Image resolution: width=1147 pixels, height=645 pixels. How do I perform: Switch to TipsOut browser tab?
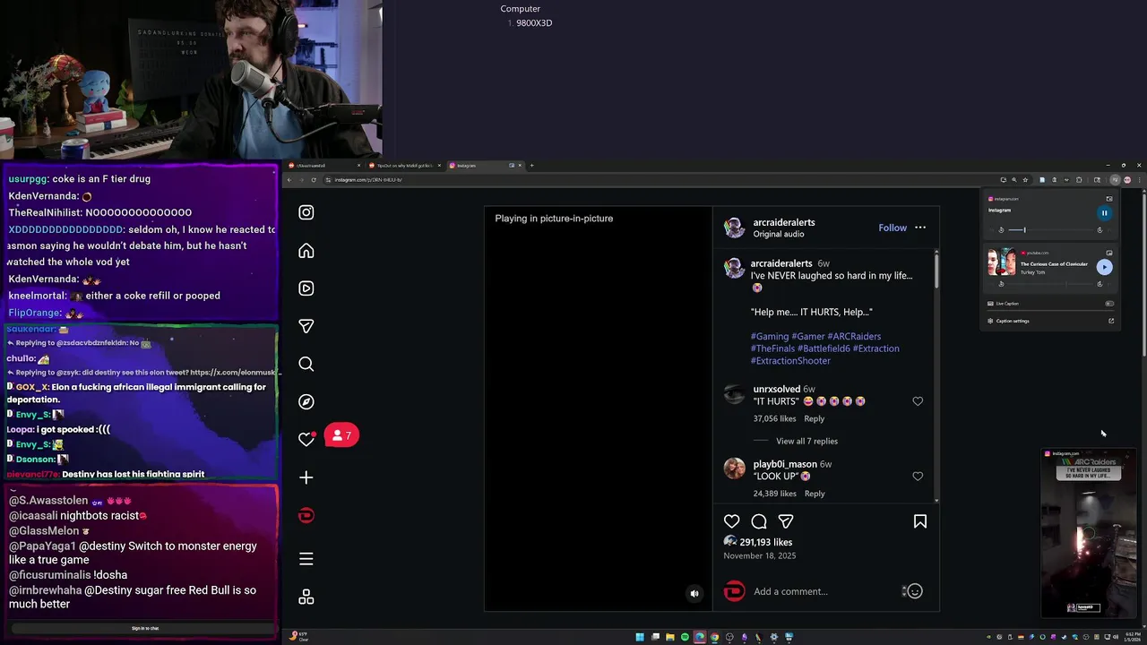point(405,166)
